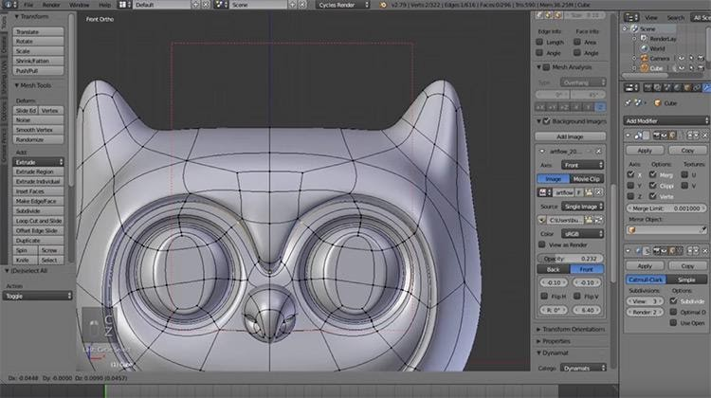Image resolution: width=711 pixels, height=398 pixels.
Task: Open the Modifiers wrench tab
Action: click(707, 87)
